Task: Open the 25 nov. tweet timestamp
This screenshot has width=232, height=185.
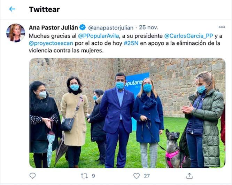Action: pyautogui.click(x=148, y=27)
